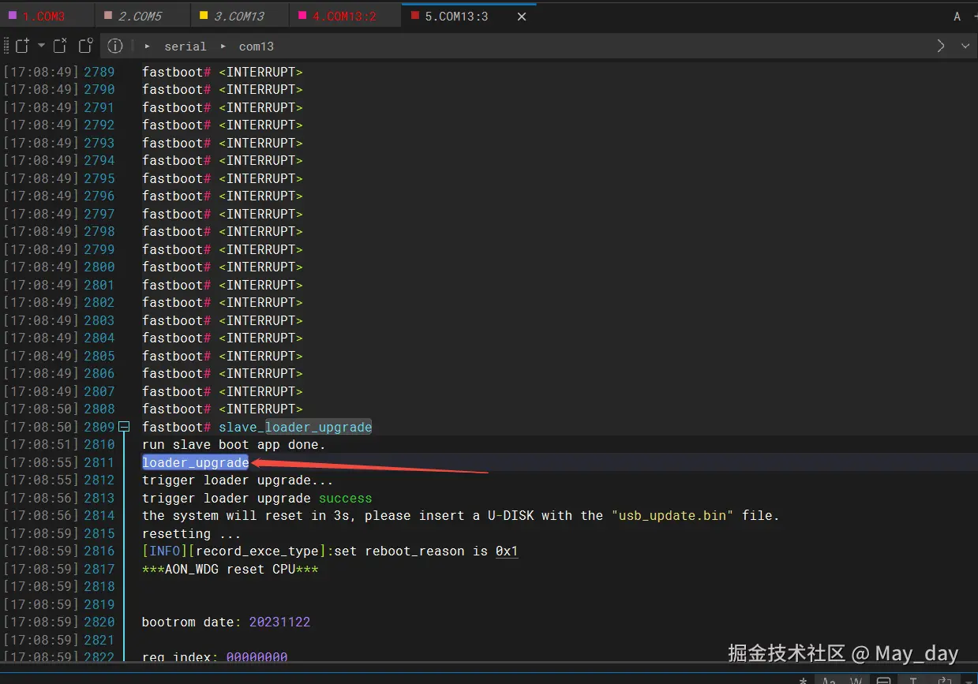Screen dimensions: 978x684
Task: Click line 'trigger loader upgrade...'
Action: (x=238, y=480)
